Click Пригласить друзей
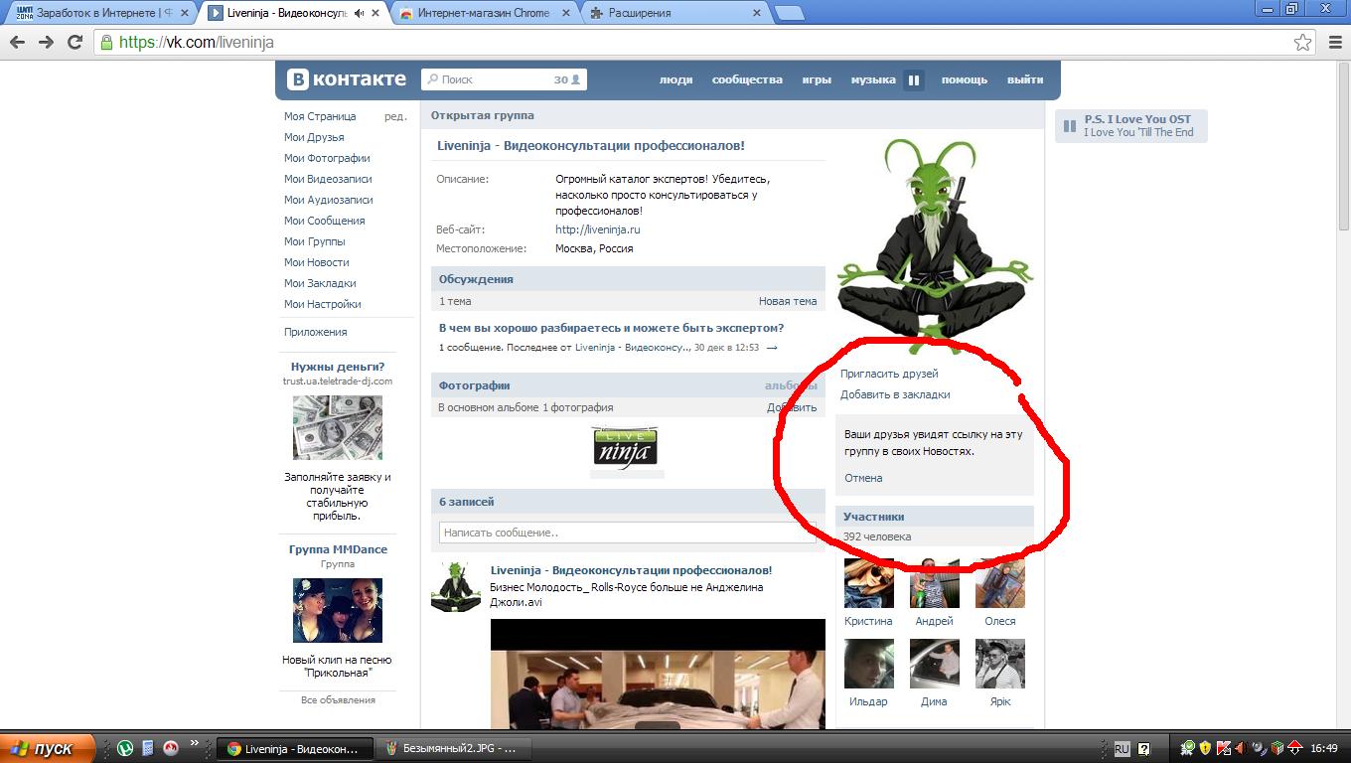The width and height of the screenshot is (1351, 763). point(889,374)
